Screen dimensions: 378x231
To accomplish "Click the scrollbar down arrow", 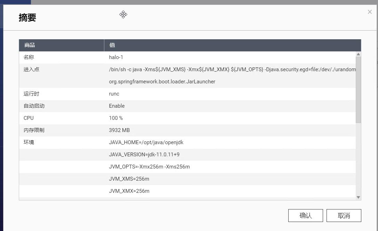I will tap(358, 197).
